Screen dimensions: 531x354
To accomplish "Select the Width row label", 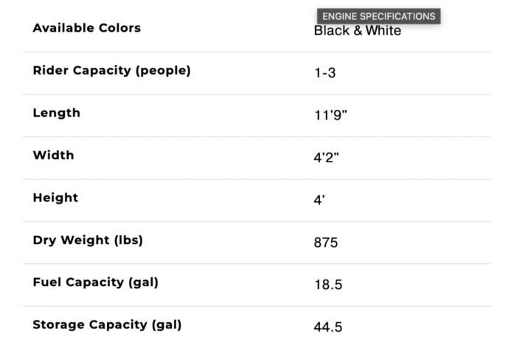I will pyautogui.click(x=54, y=155).
